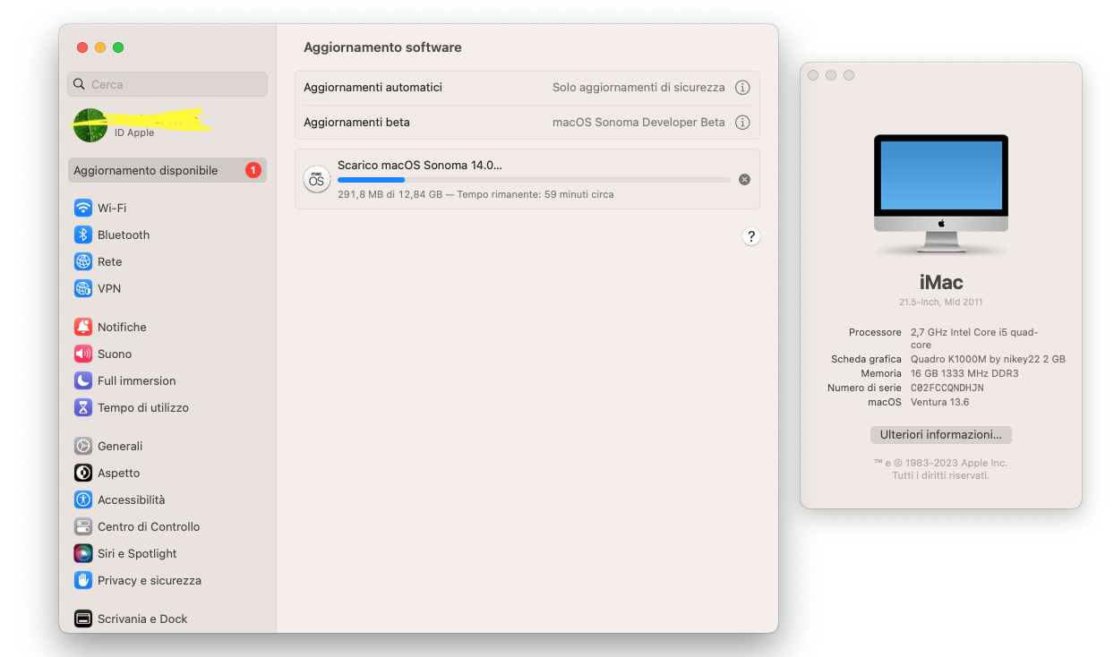
Task: Click the Aggiornamento software heading
Action: click(382, 47)
